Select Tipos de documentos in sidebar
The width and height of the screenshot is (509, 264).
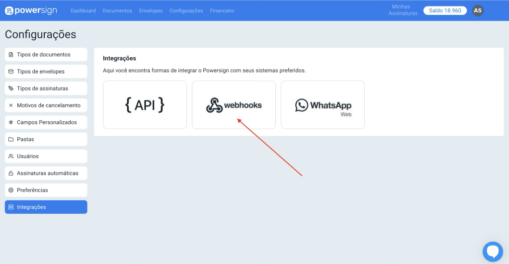pos(46,55)
